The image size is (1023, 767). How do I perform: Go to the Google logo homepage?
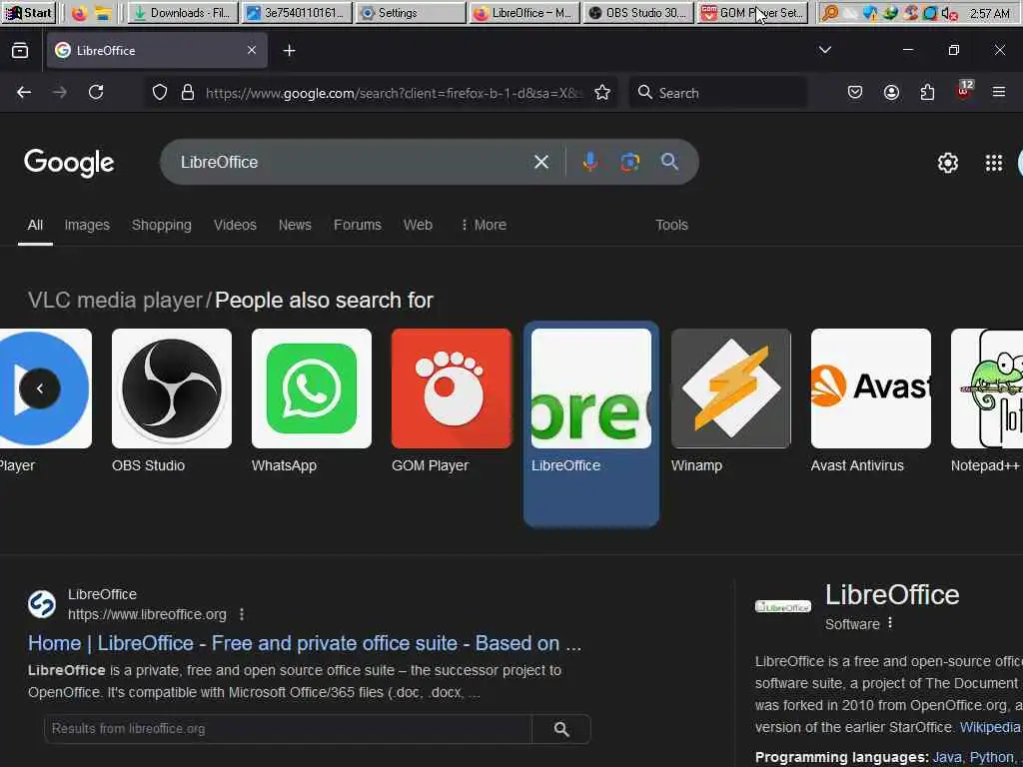tap(69, 163)
